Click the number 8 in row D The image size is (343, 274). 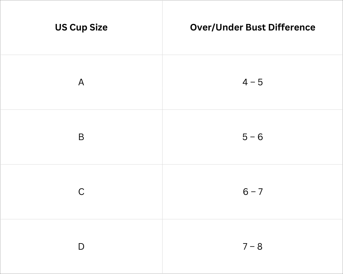point(260,247)
